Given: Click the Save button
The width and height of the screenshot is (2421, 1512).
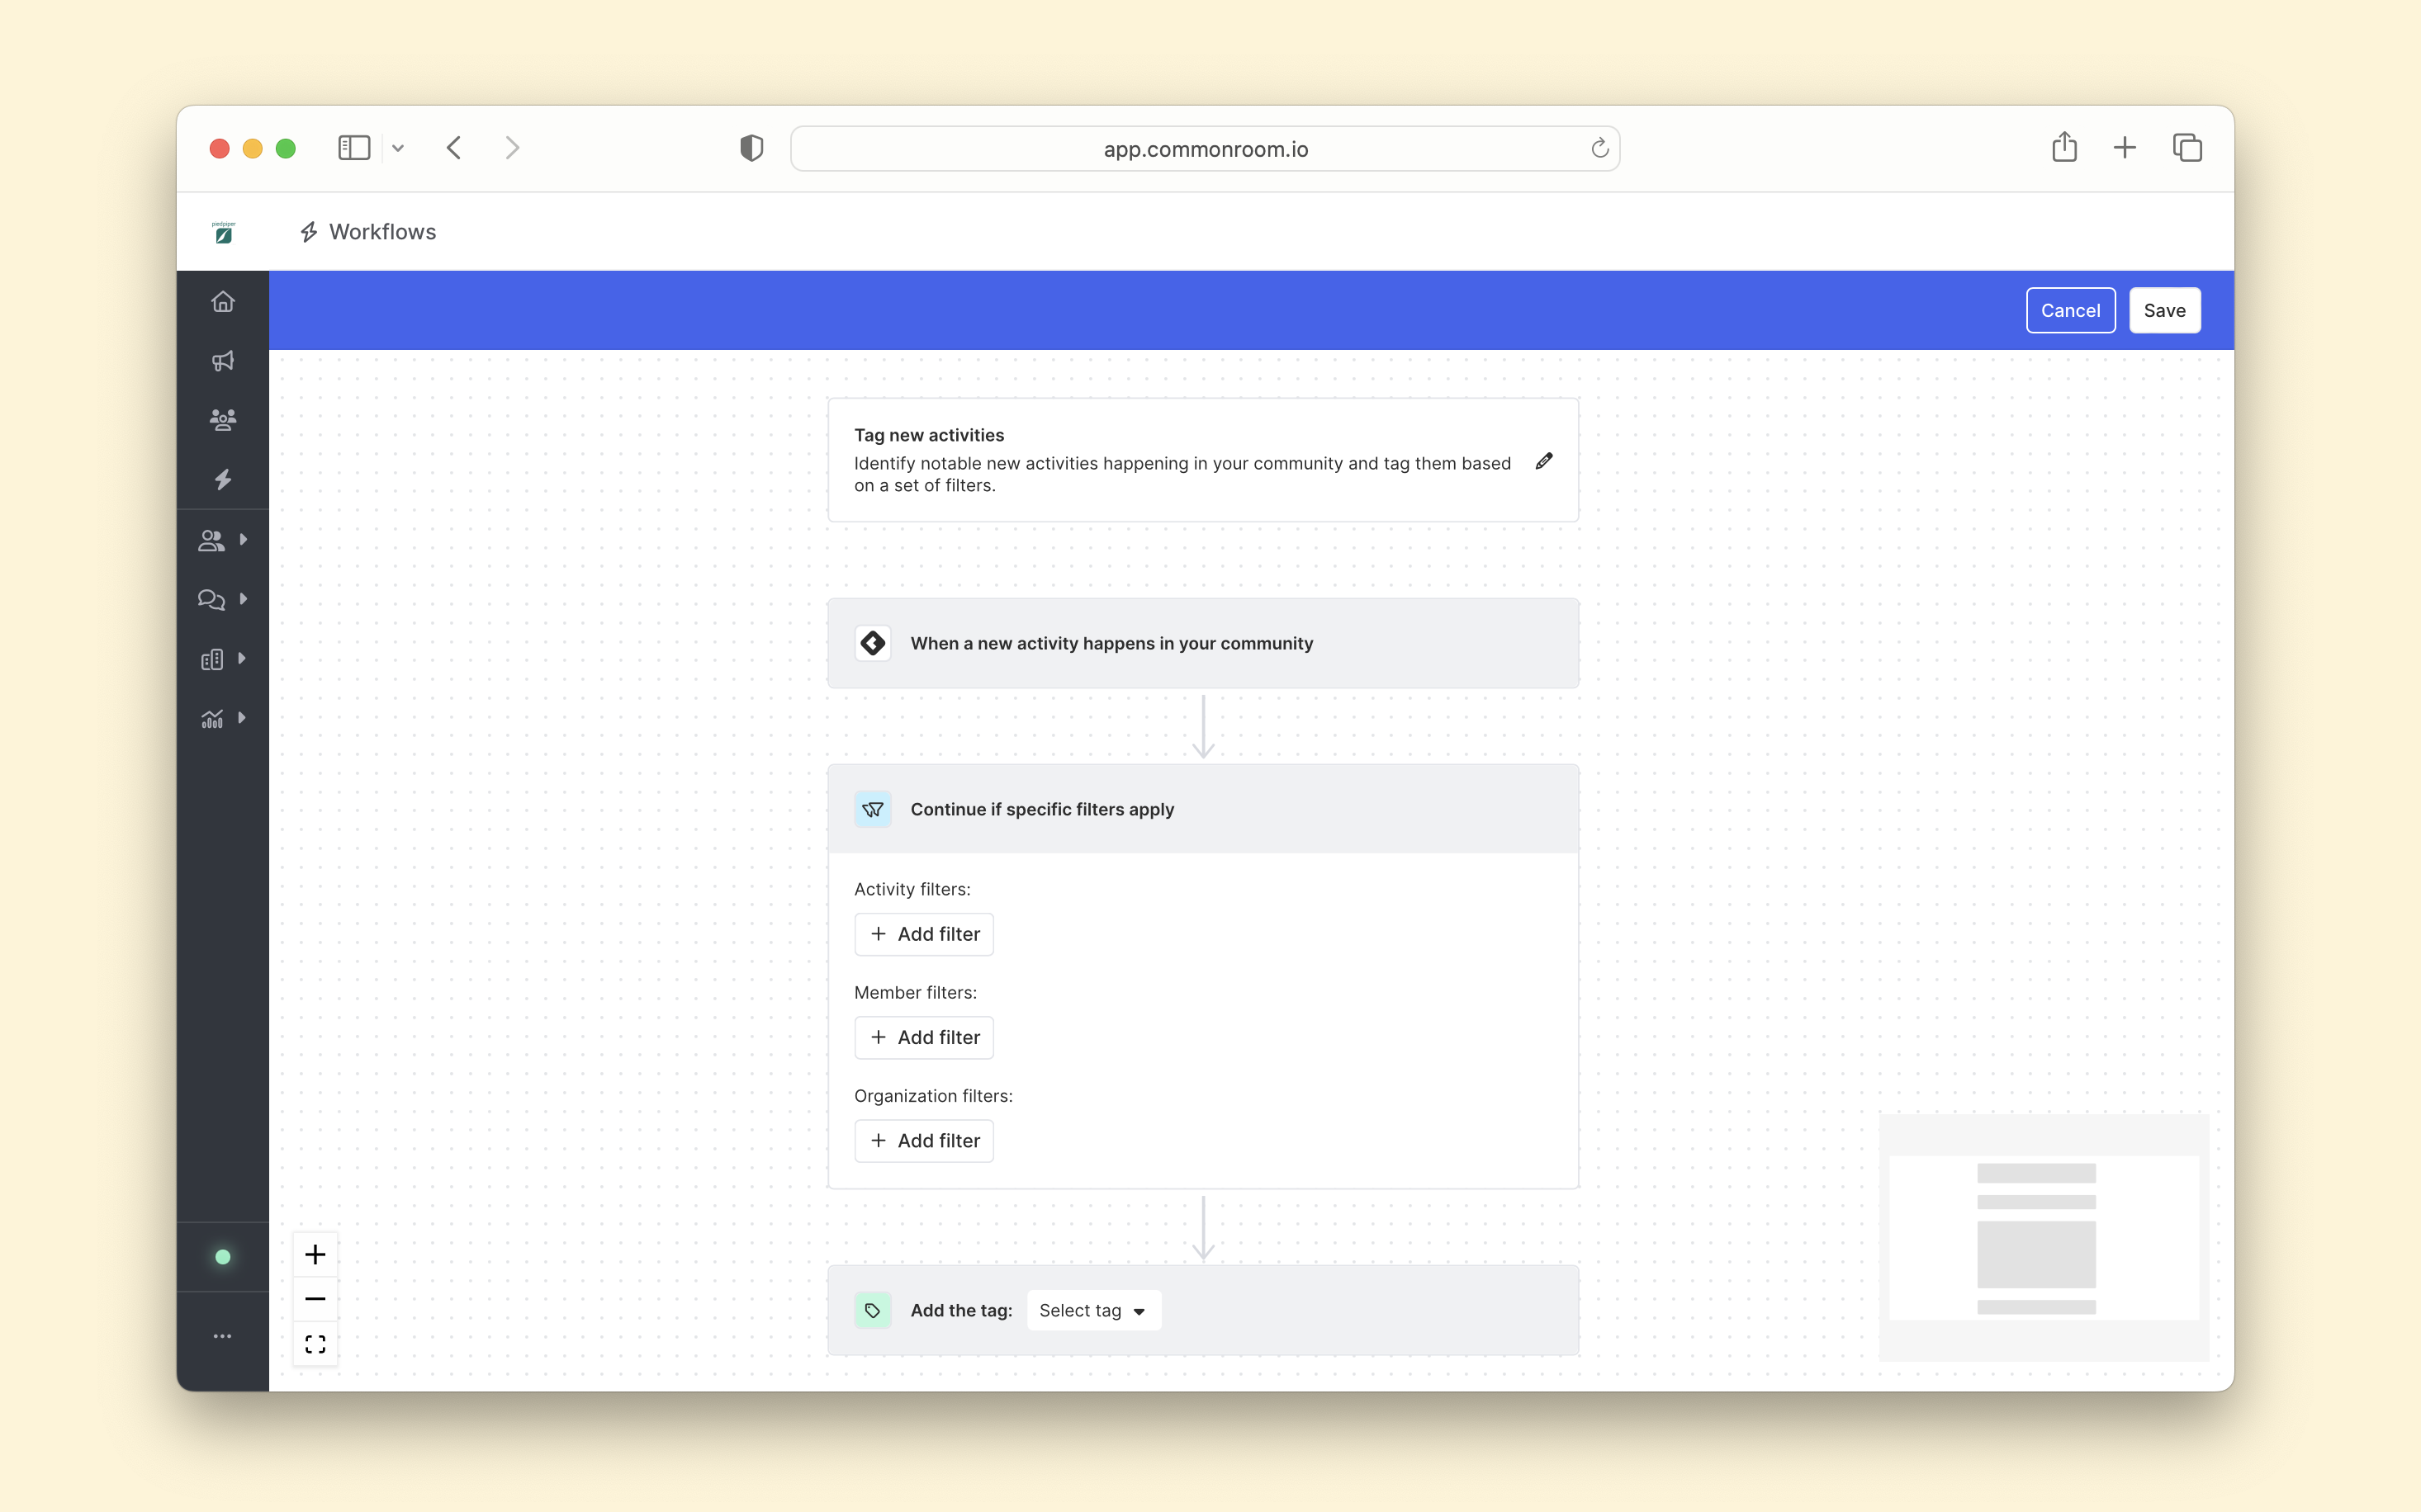Looking at the screenshot, I should tap(2164, 310).
